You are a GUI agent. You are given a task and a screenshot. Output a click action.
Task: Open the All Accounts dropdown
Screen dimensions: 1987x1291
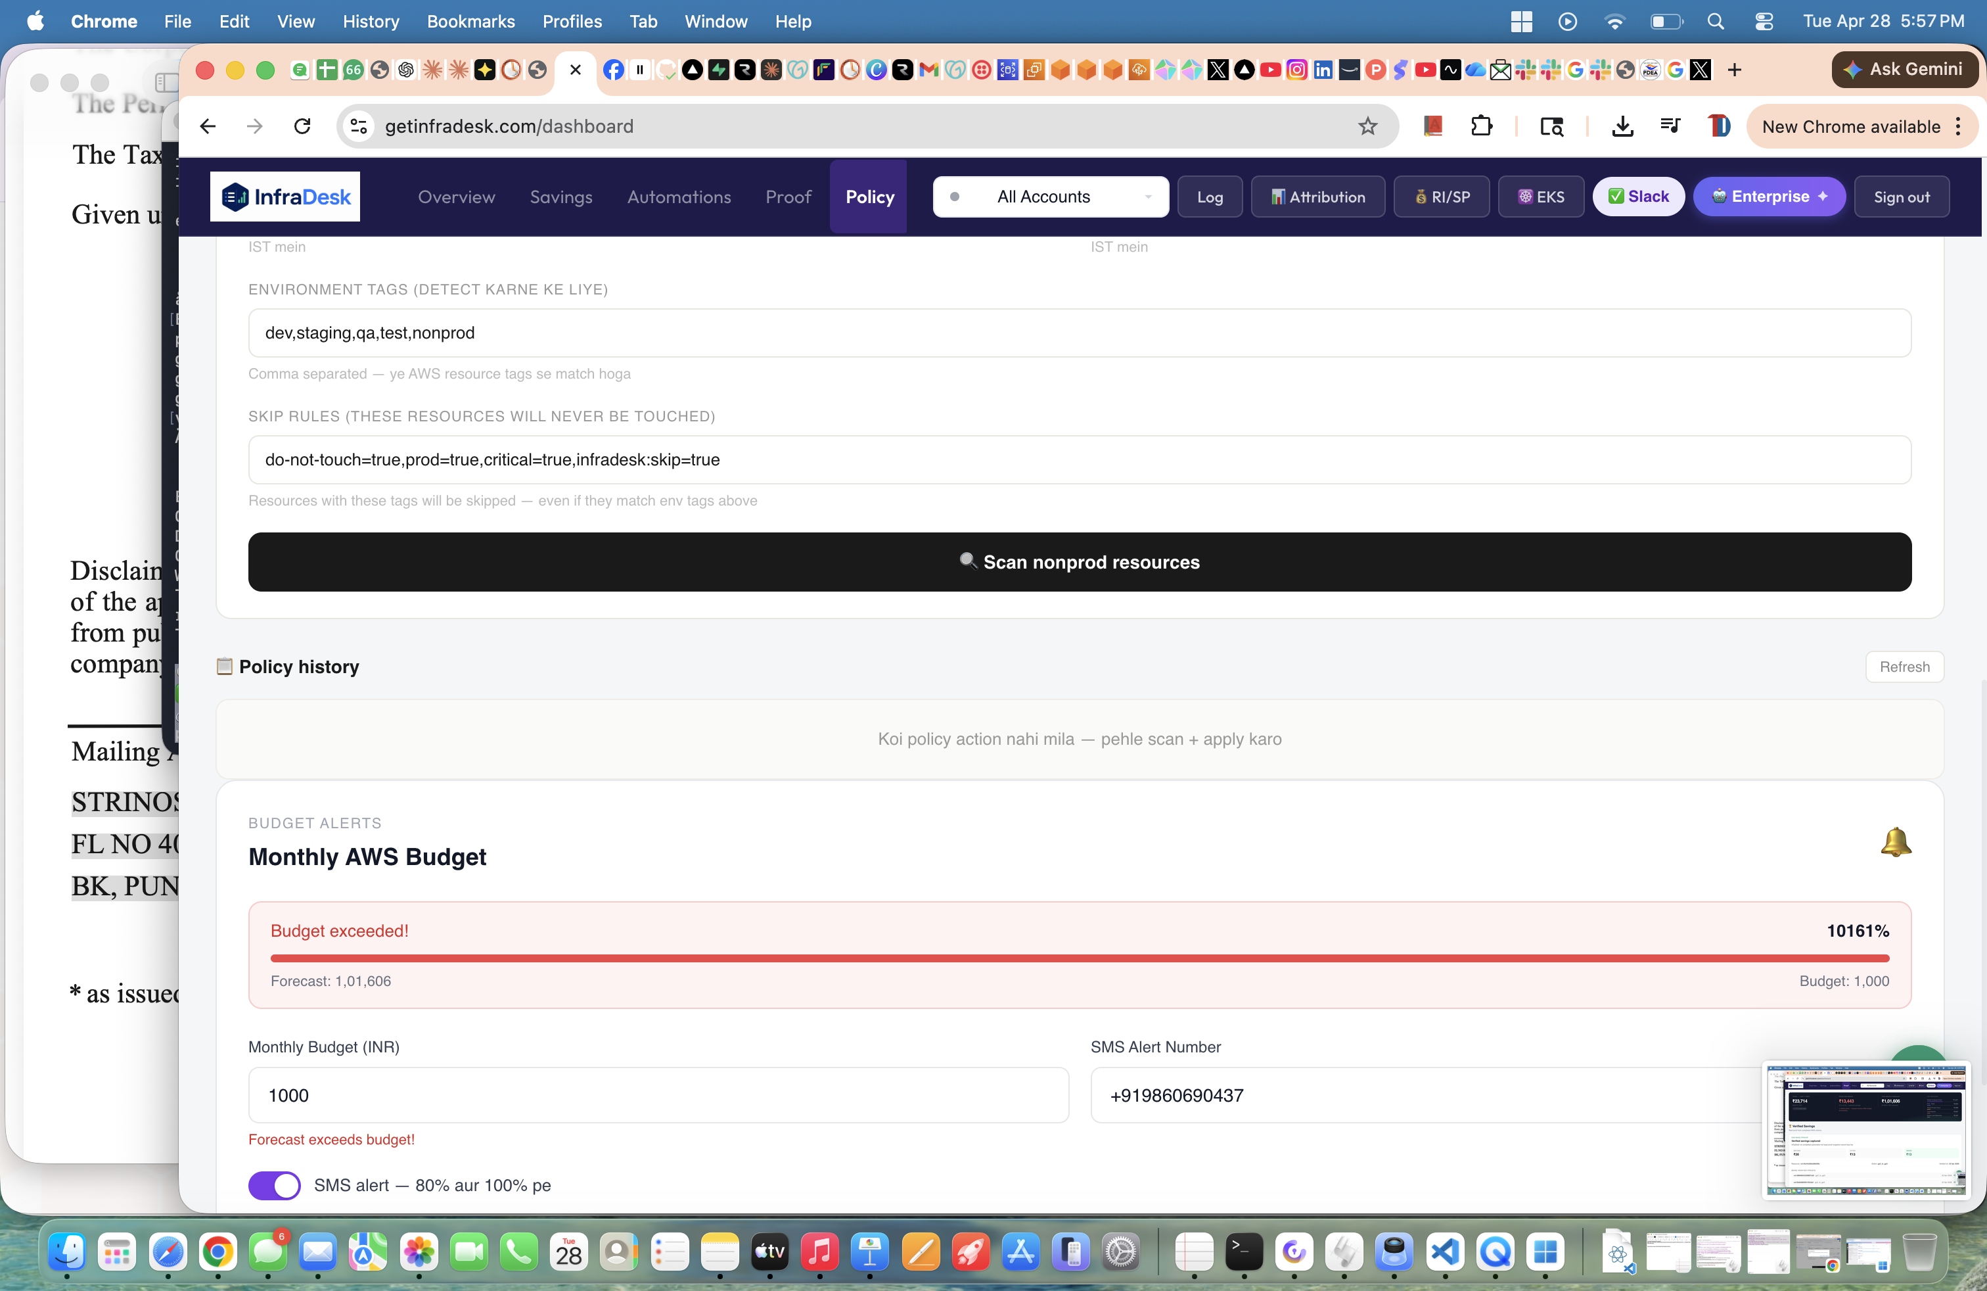click(1050, 197)
